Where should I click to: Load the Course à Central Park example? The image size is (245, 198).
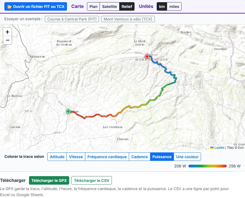click(72, 19)
